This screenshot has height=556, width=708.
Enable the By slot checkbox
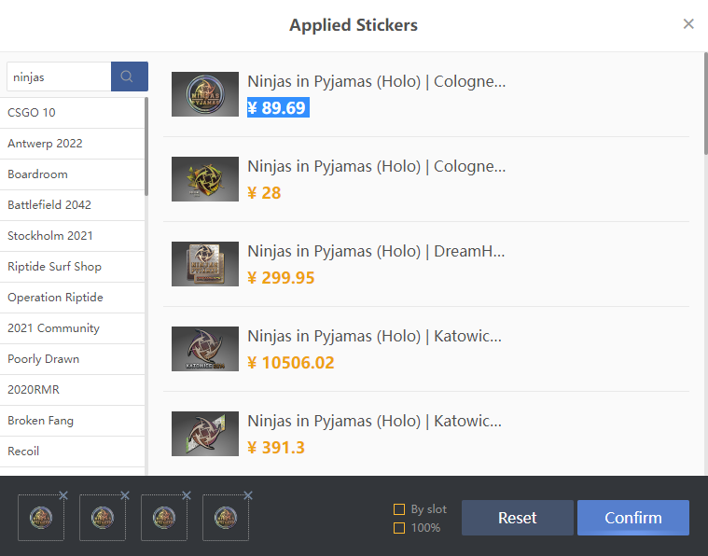[399, 509]
